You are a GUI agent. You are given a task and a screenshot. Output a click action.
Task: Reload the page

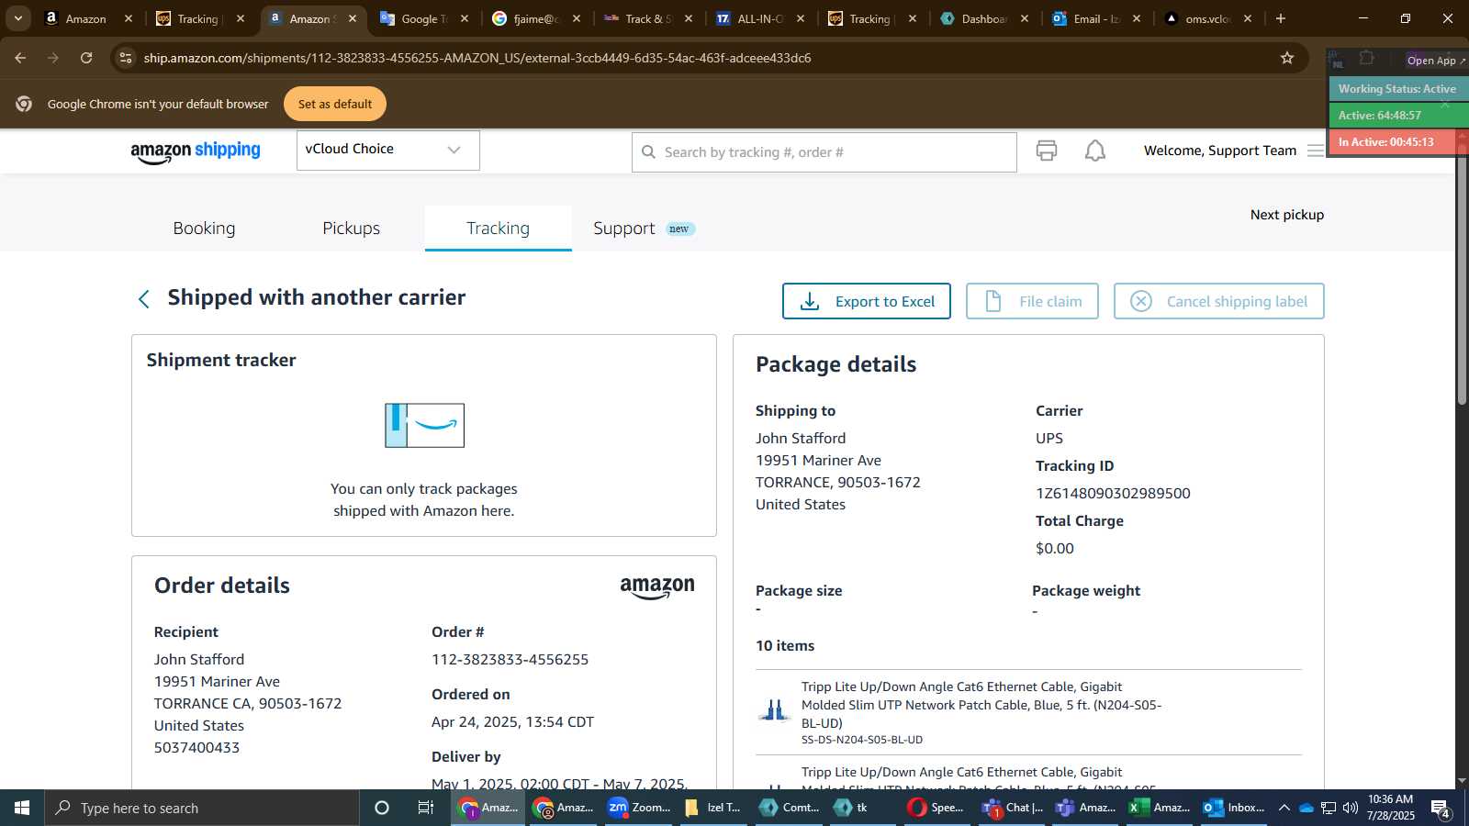(x=86, y=58)
